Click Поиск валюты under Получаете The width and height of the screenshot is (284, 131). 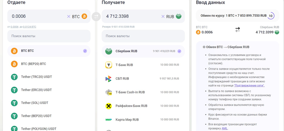pos(143,36)
